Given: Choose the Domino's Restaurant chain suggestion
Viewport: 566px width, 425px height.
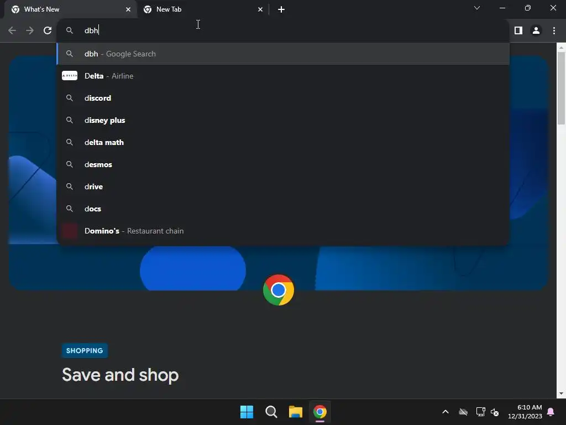Looking at the screenshot, I should pos(283,231).
